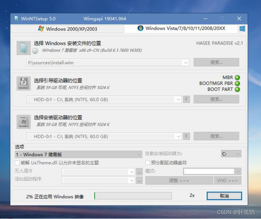Open the installation drive HDD-0:1 dropdown

point(178,136)
